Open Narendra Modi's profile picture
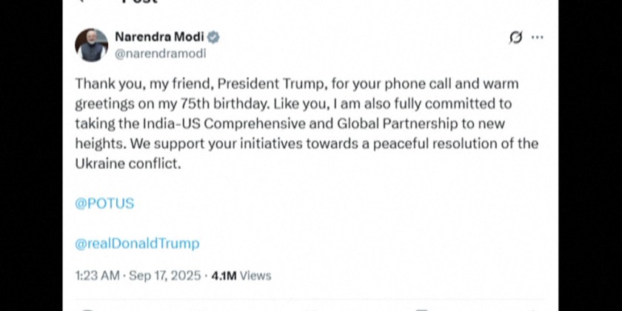Screen dimensions: 622x311 click(92, 45)
